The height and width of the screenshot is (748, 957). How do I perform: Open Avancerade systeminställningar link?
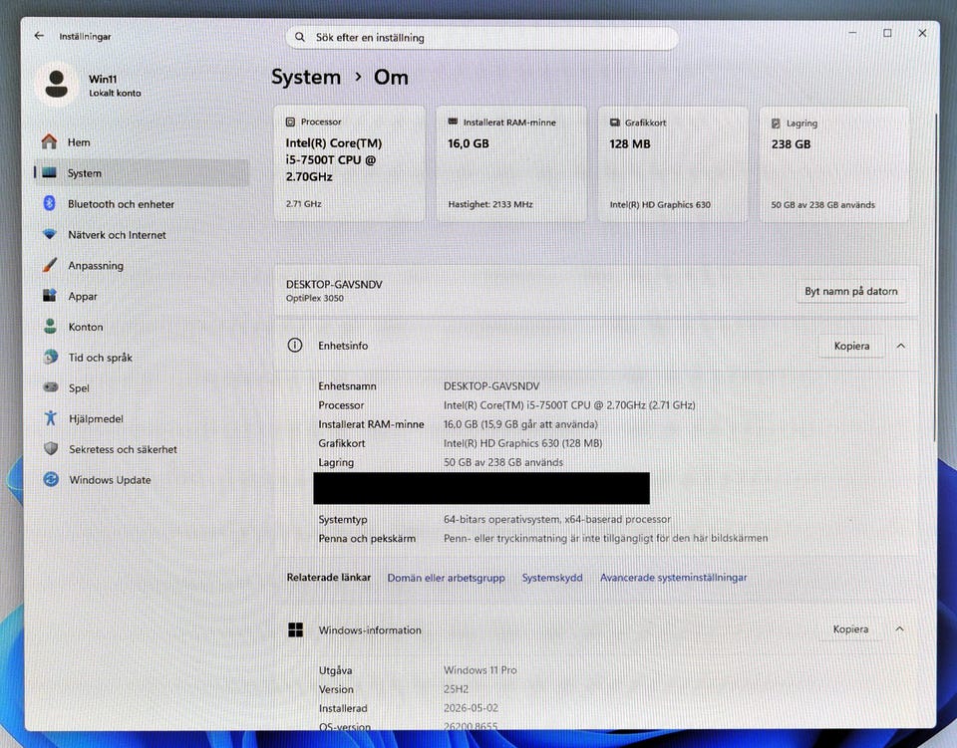[673, 578]
